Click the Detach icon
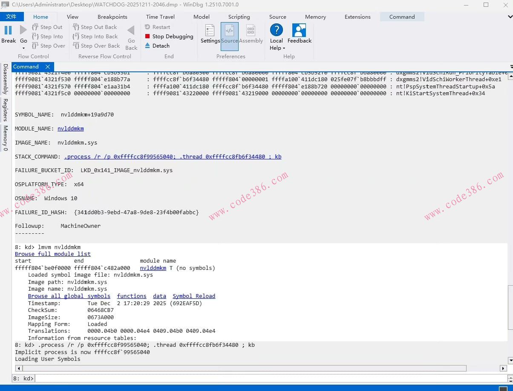 (147, 45)
